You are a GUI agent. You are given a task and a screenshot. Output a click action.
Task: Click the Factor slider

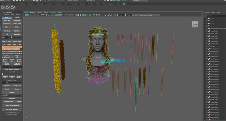tap(14, 95)
